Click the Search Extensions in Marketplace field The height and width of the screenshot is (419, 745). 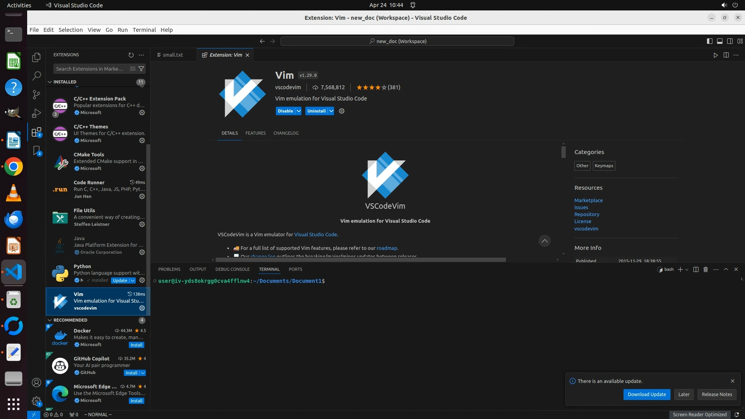90,69
